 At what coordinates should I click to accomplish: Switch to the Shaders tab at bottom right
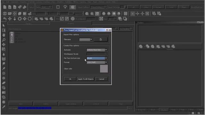click(x=164, y=110)
